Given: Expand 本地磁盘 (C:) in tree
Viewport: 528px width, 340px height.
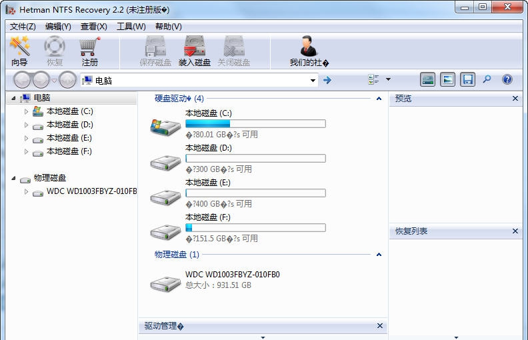Looking at the screenshot, I should coord(26,111).
